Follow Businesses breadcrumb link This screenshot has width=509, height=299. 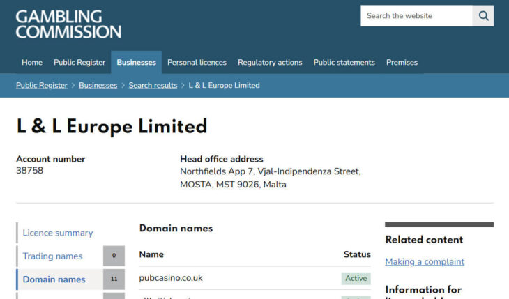98,86
